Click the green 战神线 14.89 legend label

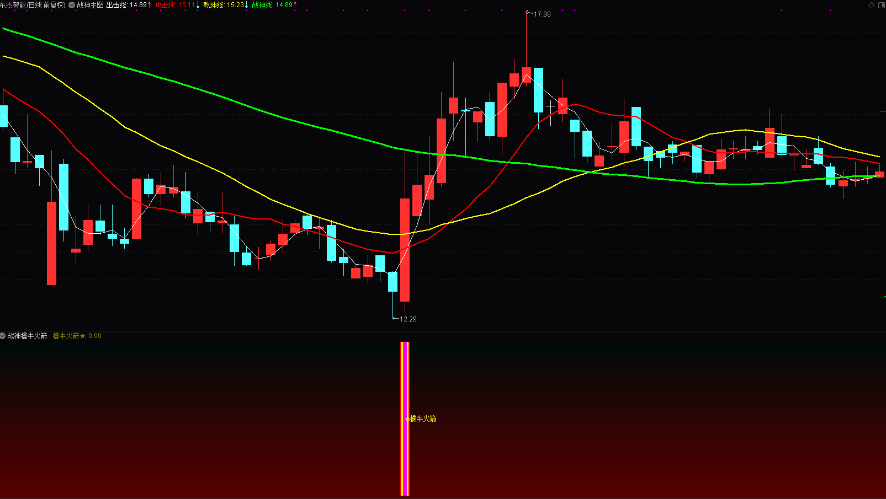[x=274, y=5]
